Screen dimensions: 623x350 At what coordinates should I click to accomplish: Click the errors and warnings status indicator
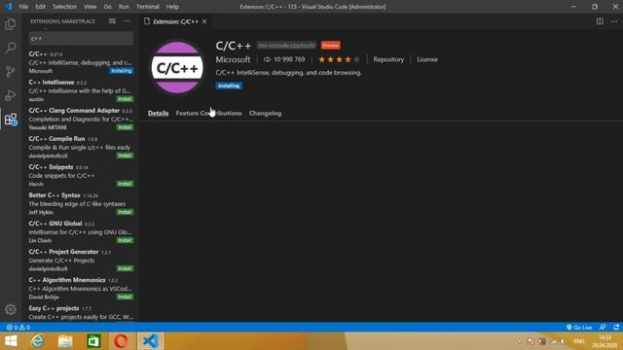pyautogui.click(x=18, y=328)
